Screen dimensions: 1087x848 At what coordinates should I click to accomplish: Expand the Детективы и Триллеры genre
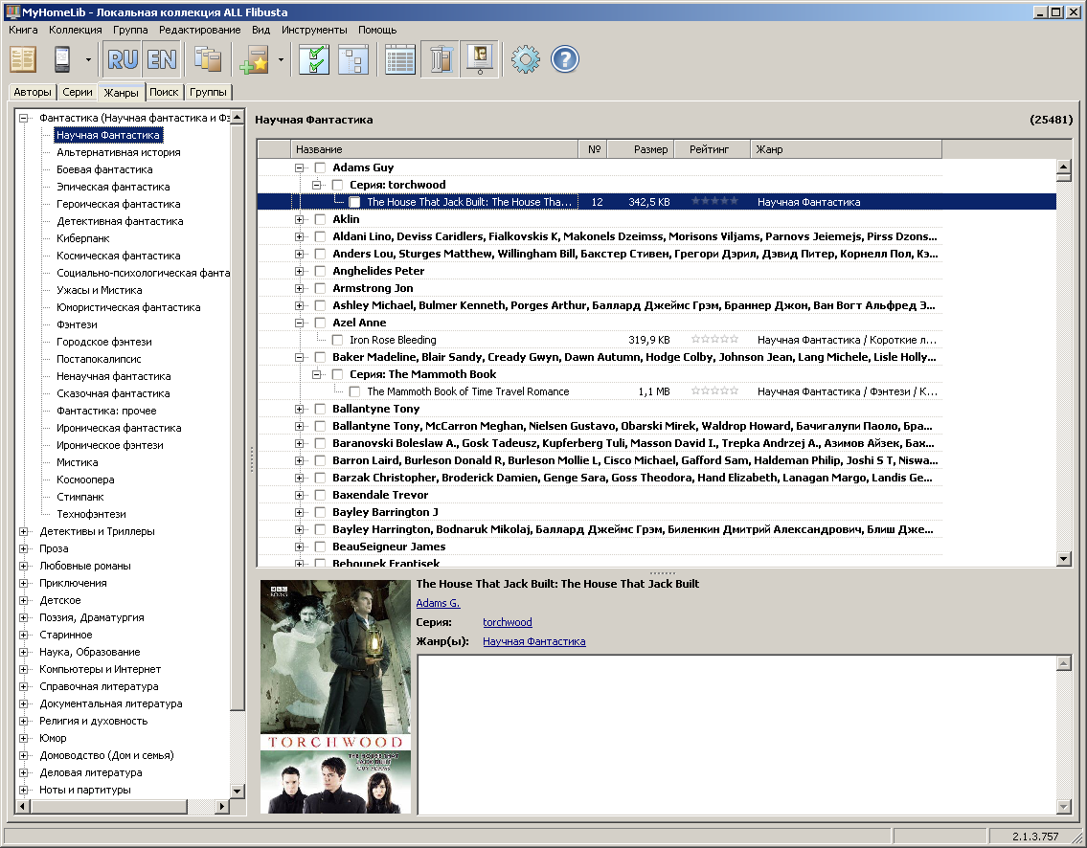point(24,532)
